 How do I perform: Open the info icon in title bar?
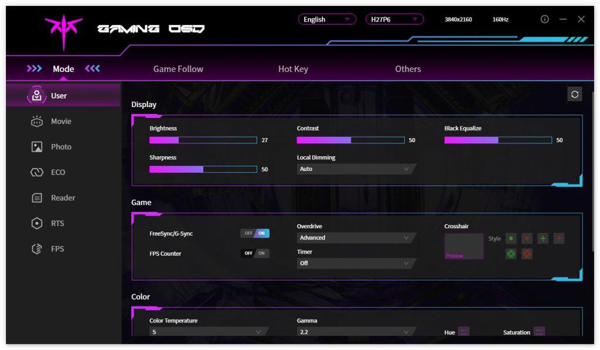click(x=544, y=19)
